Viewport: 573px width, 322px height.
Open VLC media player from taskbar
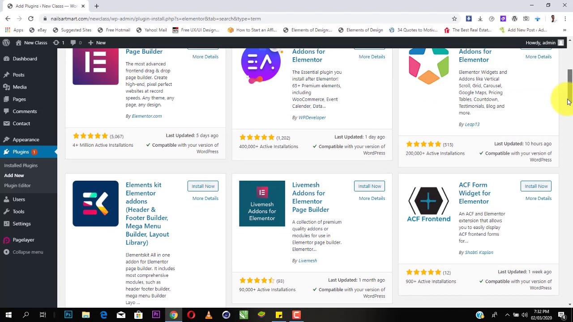click(x=209, y=315)
